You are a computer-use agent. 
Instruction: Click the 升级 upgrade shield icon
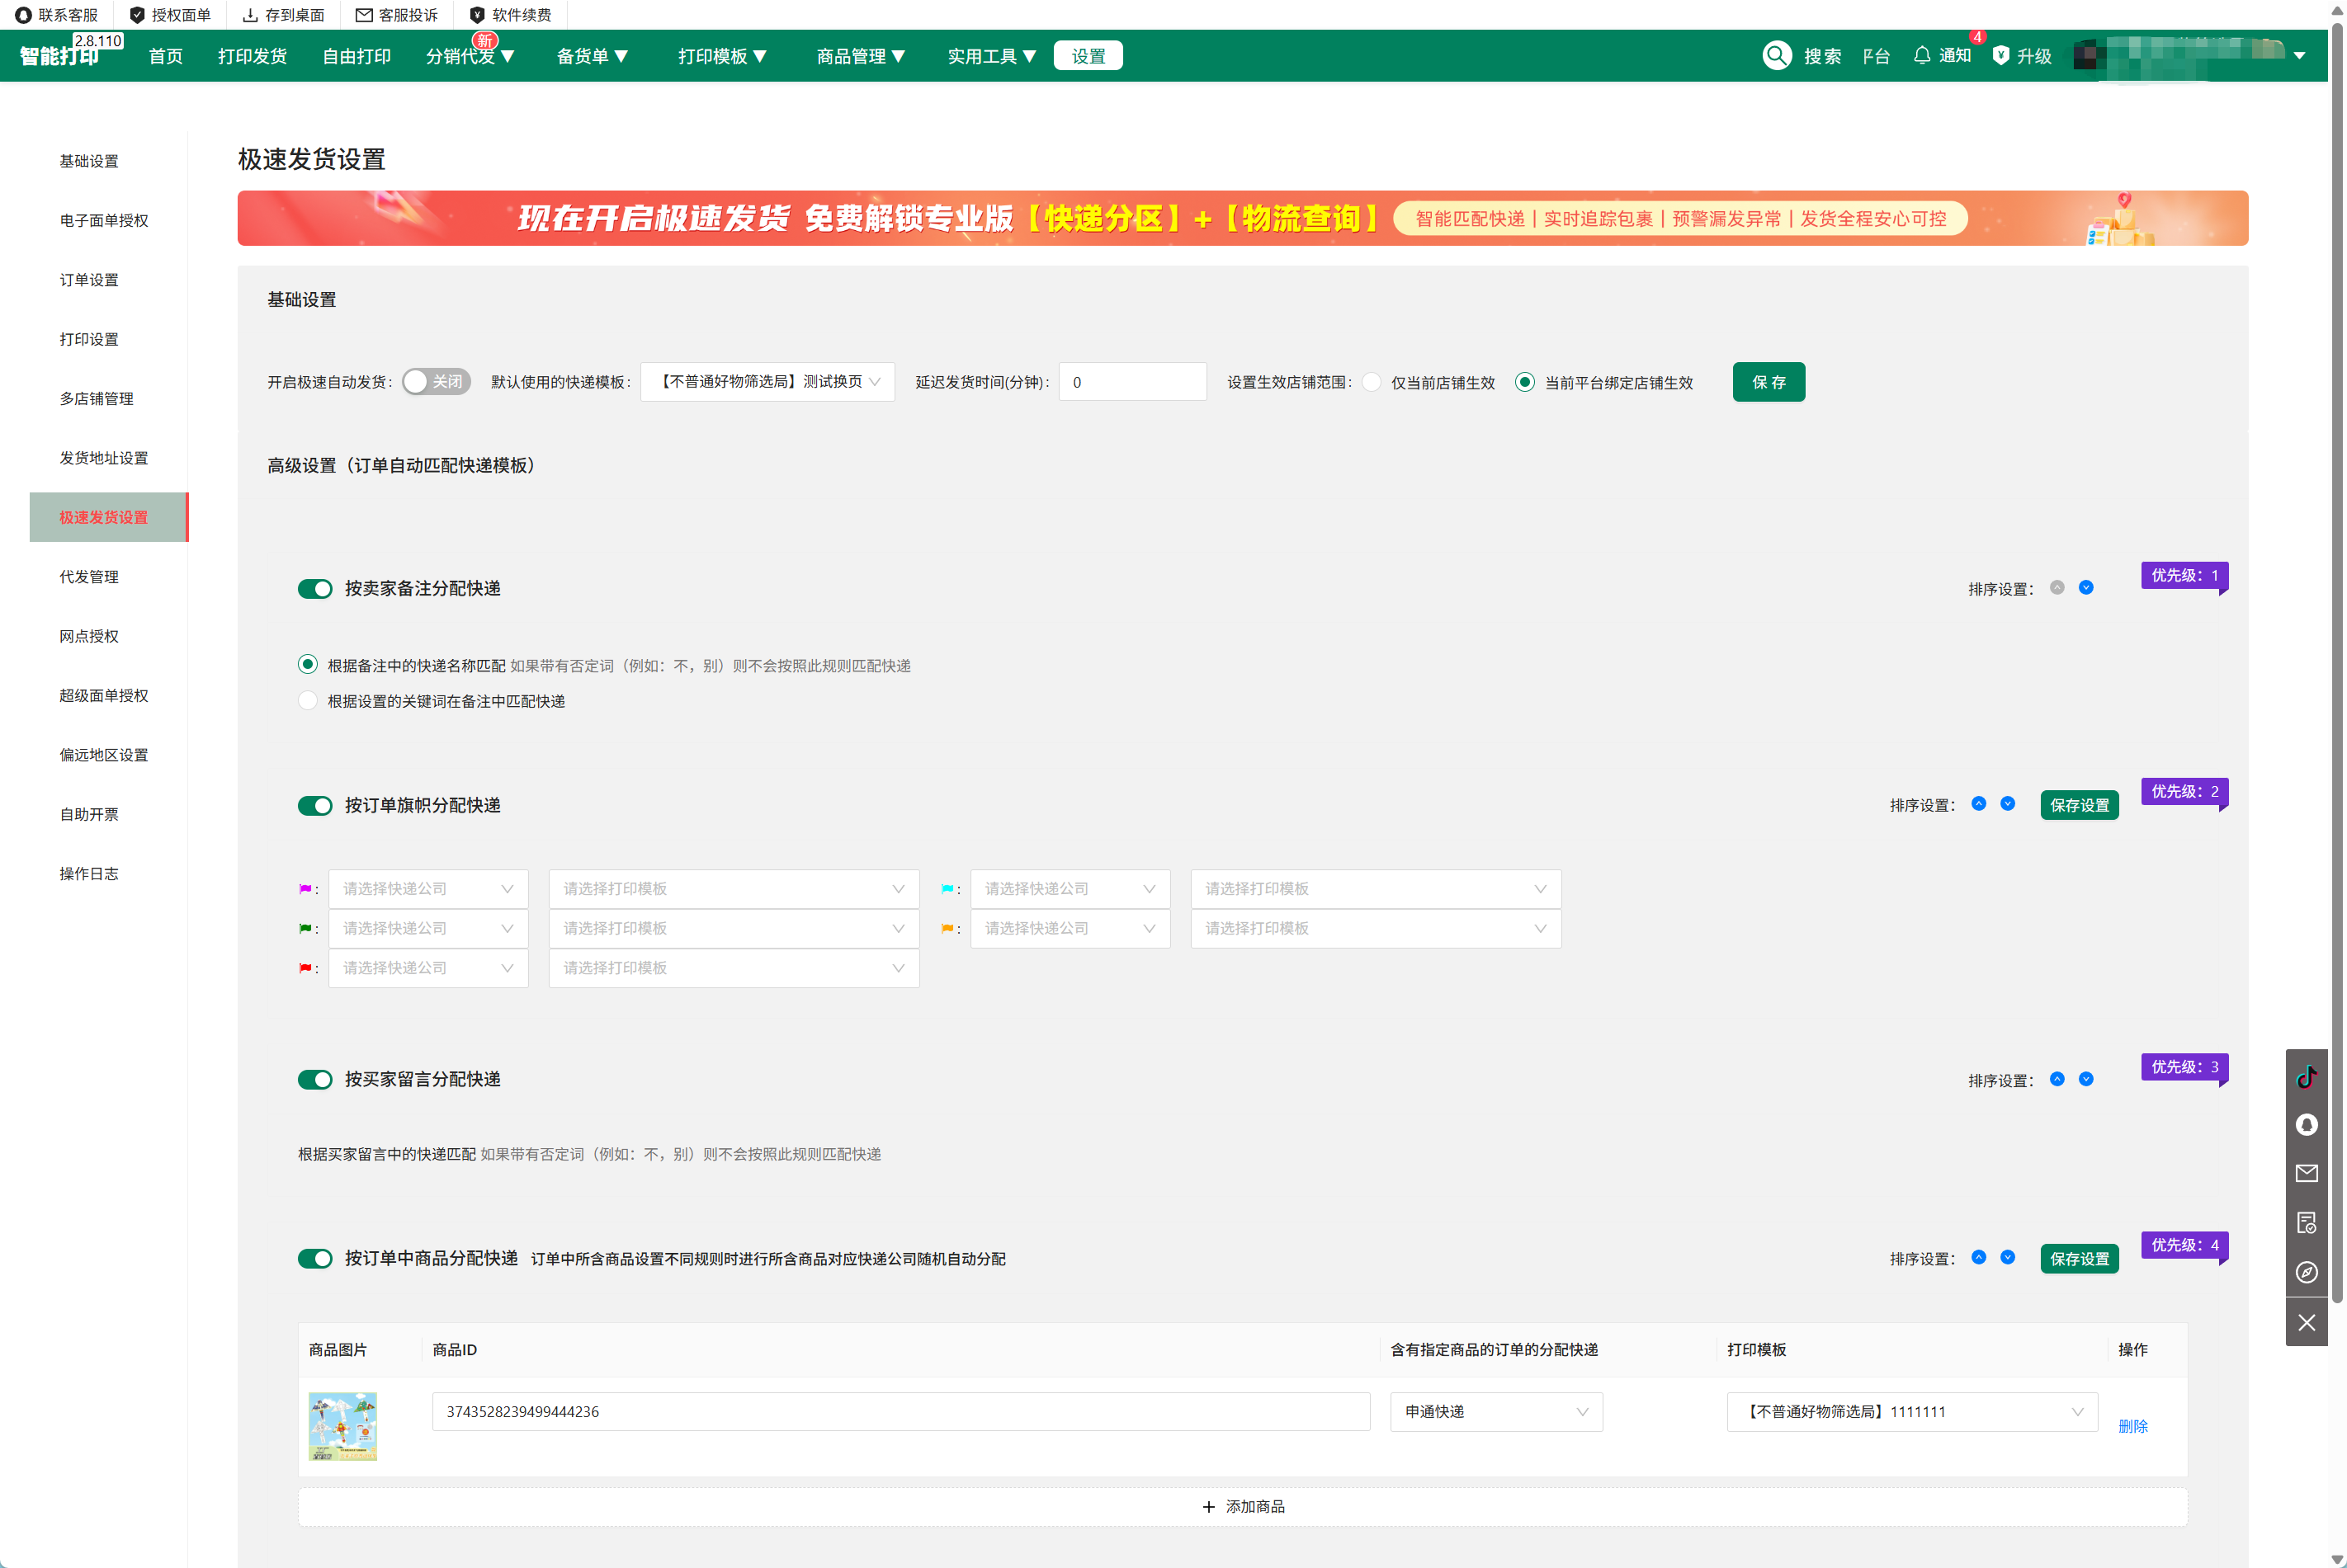(x=2001, y=55)
